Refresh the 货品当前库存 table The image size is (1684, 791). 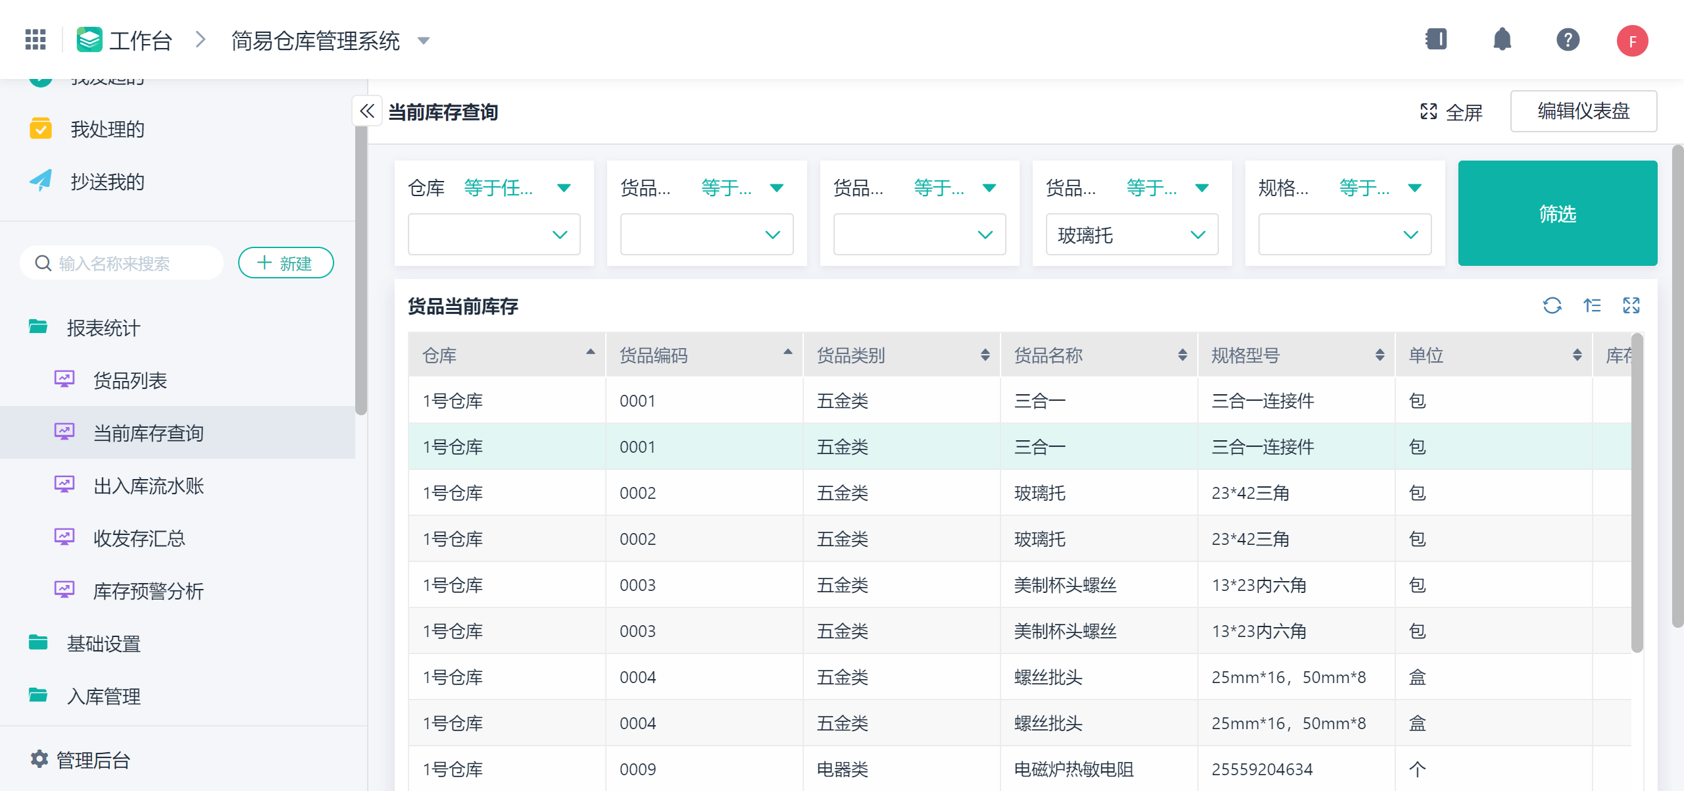tap(1553, 305)
